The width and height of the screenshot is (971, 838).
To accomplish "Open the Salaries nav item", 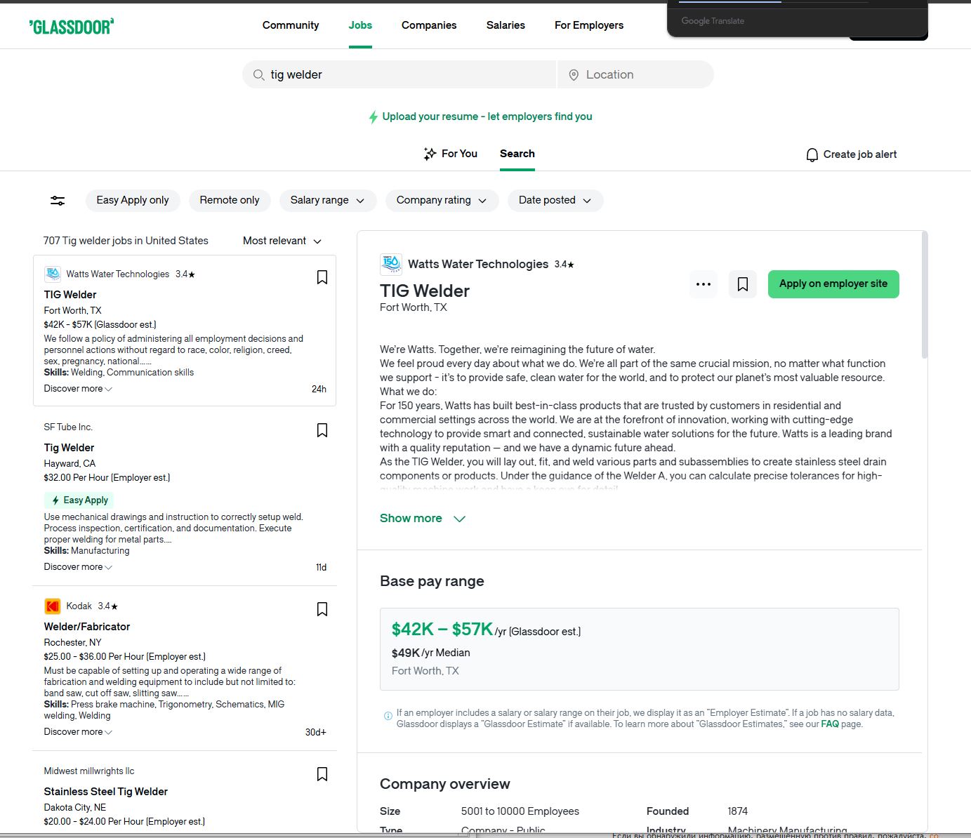I will click(x=506, y=25).
